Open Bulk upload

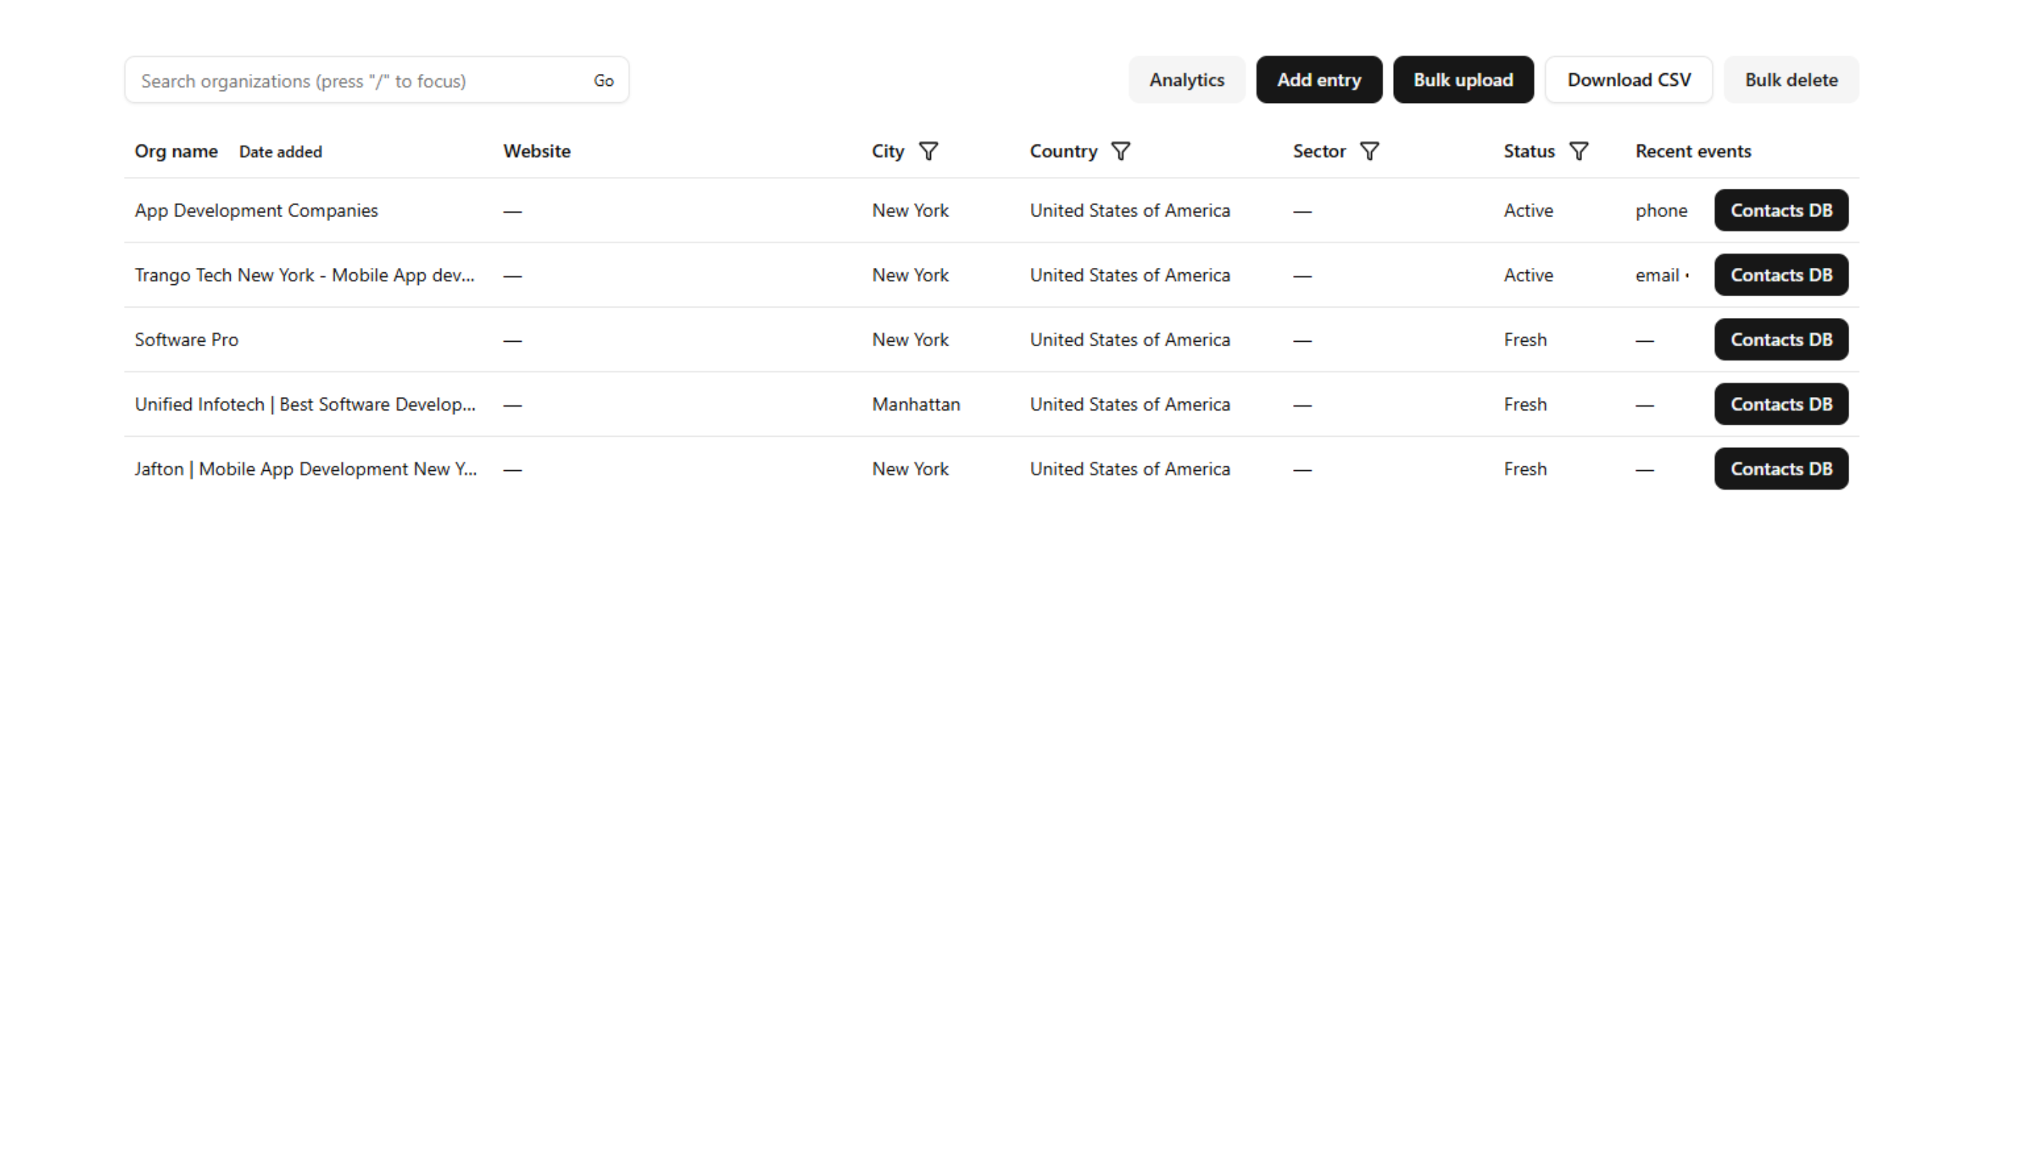1462,80
